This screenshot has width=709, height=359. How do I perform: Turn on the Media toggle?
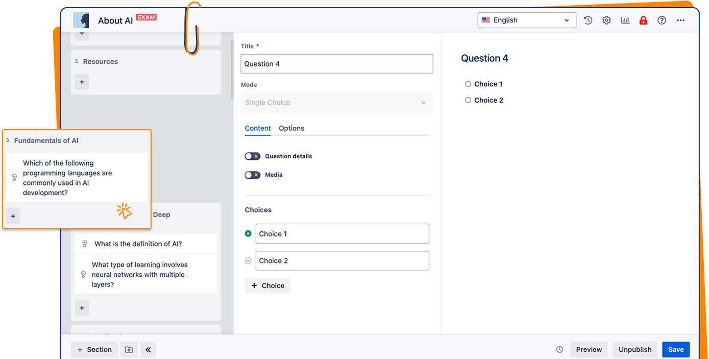coord(252,175)
